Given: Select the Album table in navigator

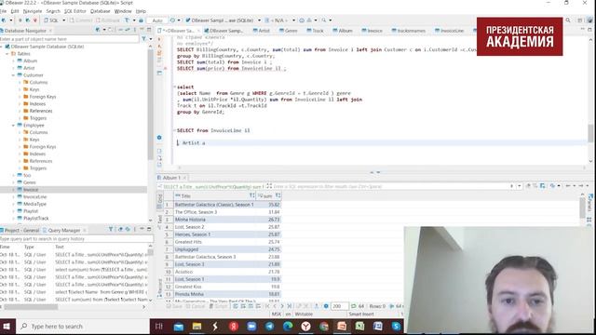Looking at the screenshot, I should (30, 60).
